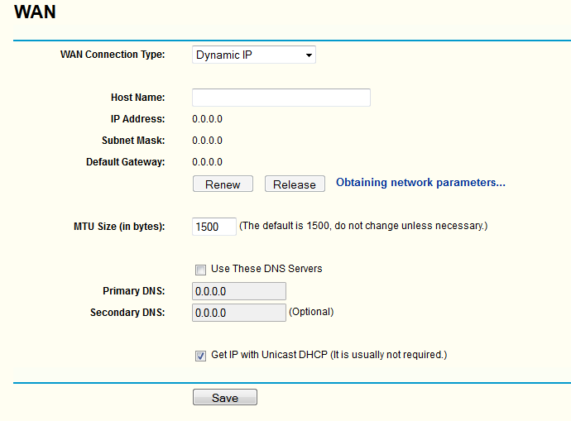Uncheck Get IP with Unicast DHCP
The width and height of the screenshot is (571, 421).
coord(200,356)
